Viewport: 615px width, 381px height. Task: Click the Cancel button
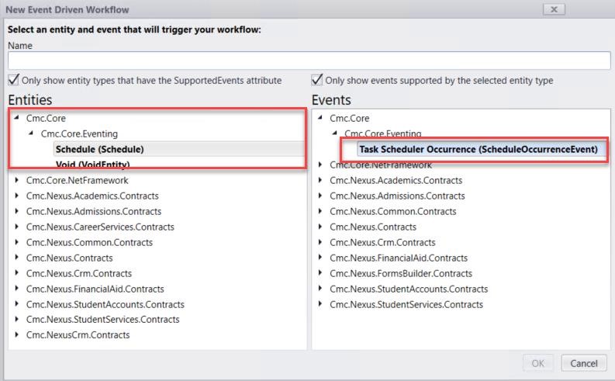pos(583,363)
